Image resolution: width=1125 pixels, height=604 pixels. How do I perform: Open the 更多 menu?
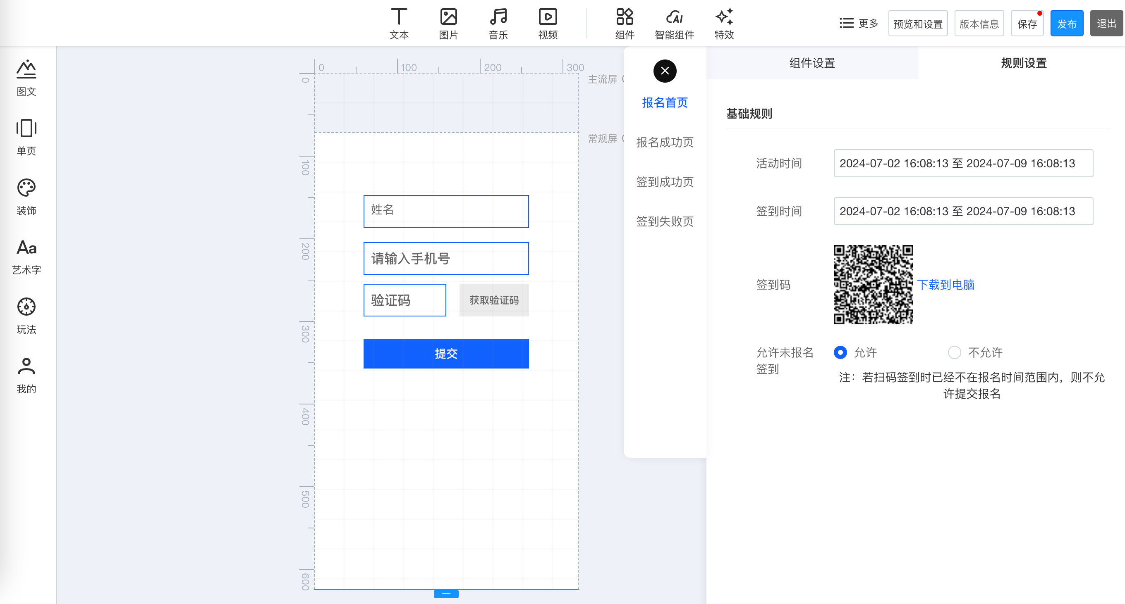pyautogui.click(x=858, y=23)
